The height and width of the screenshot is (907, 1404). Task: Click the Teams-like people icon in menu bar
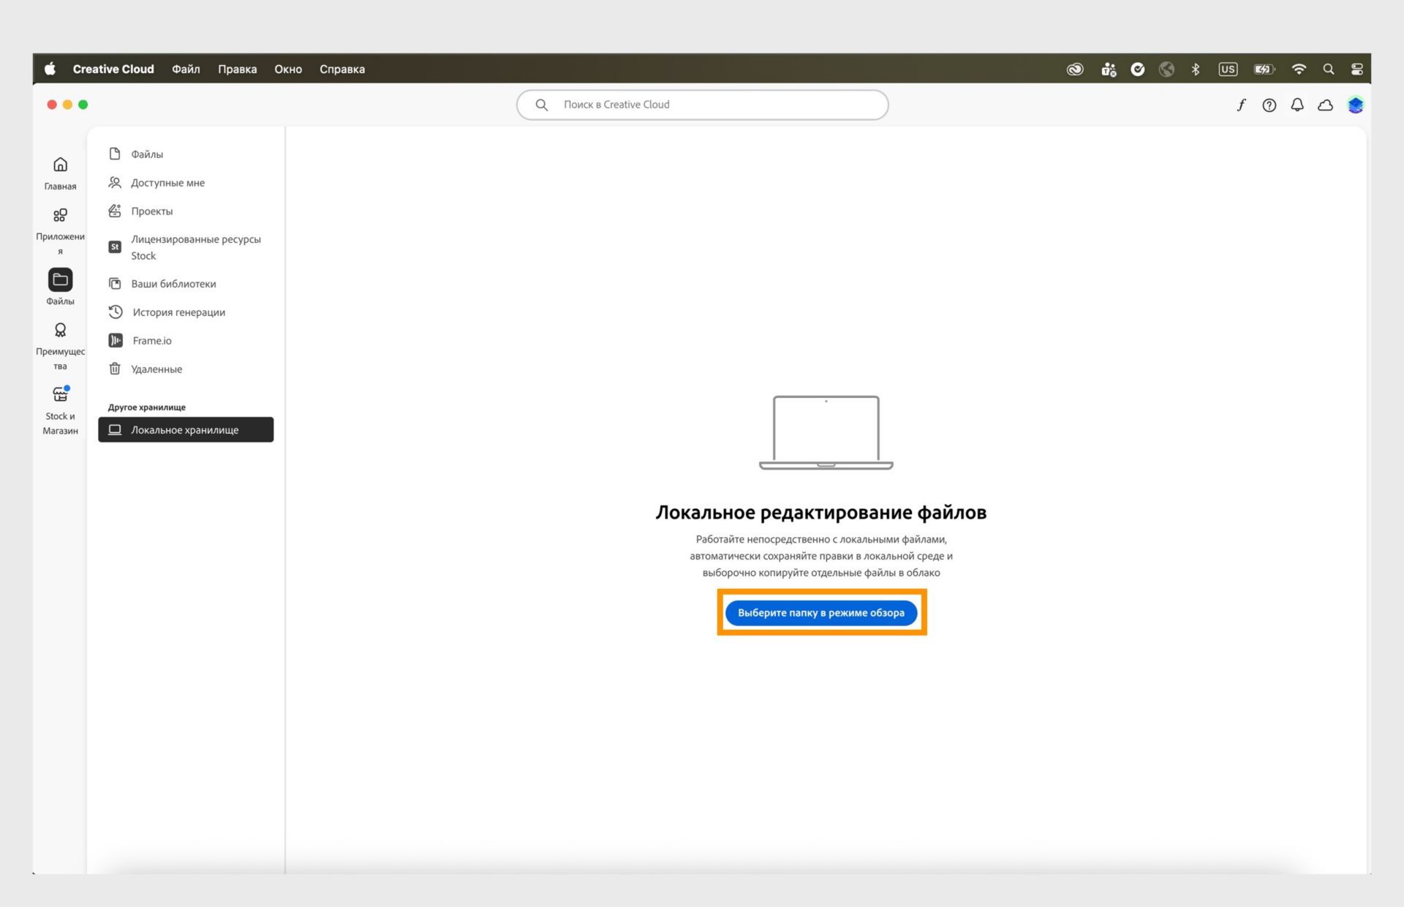[1109, 69]
